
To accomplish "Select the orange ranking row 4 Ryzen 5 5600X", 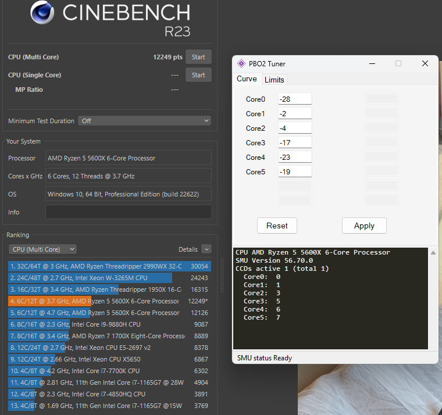I will coord(110,301).
